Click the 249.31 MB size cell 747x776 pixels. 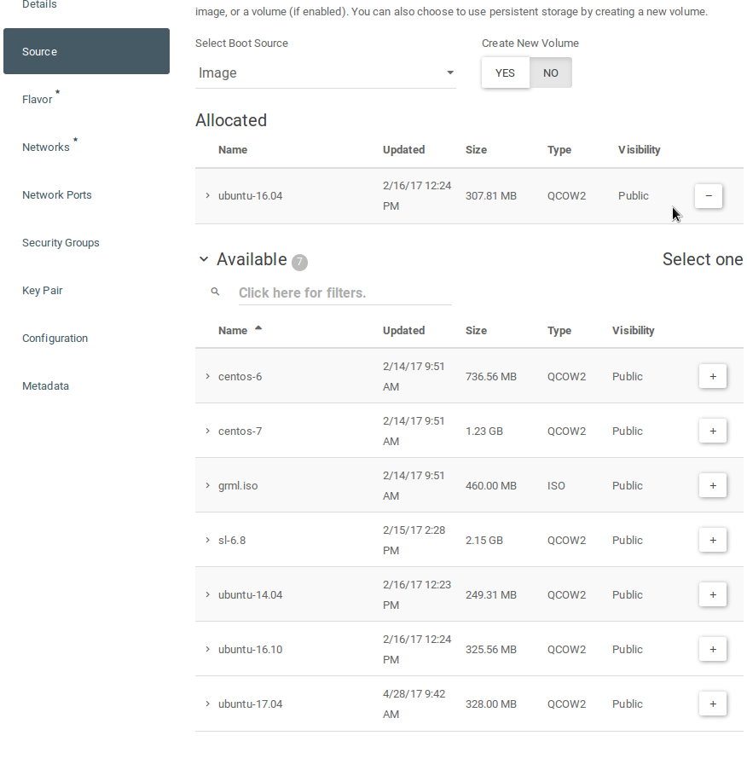click(491, 595)
